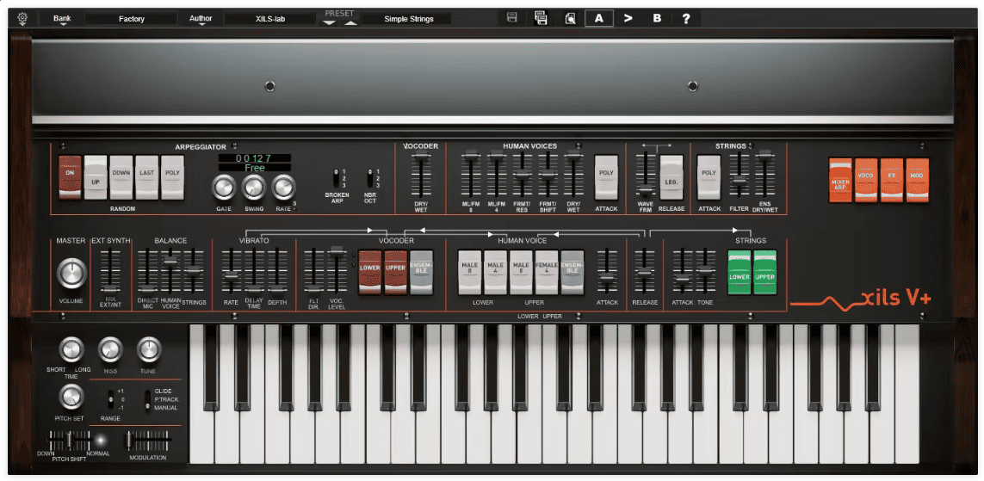Screen dimensions: 984x481
Task: Toggle the LEG. release button
Action: 671,177
